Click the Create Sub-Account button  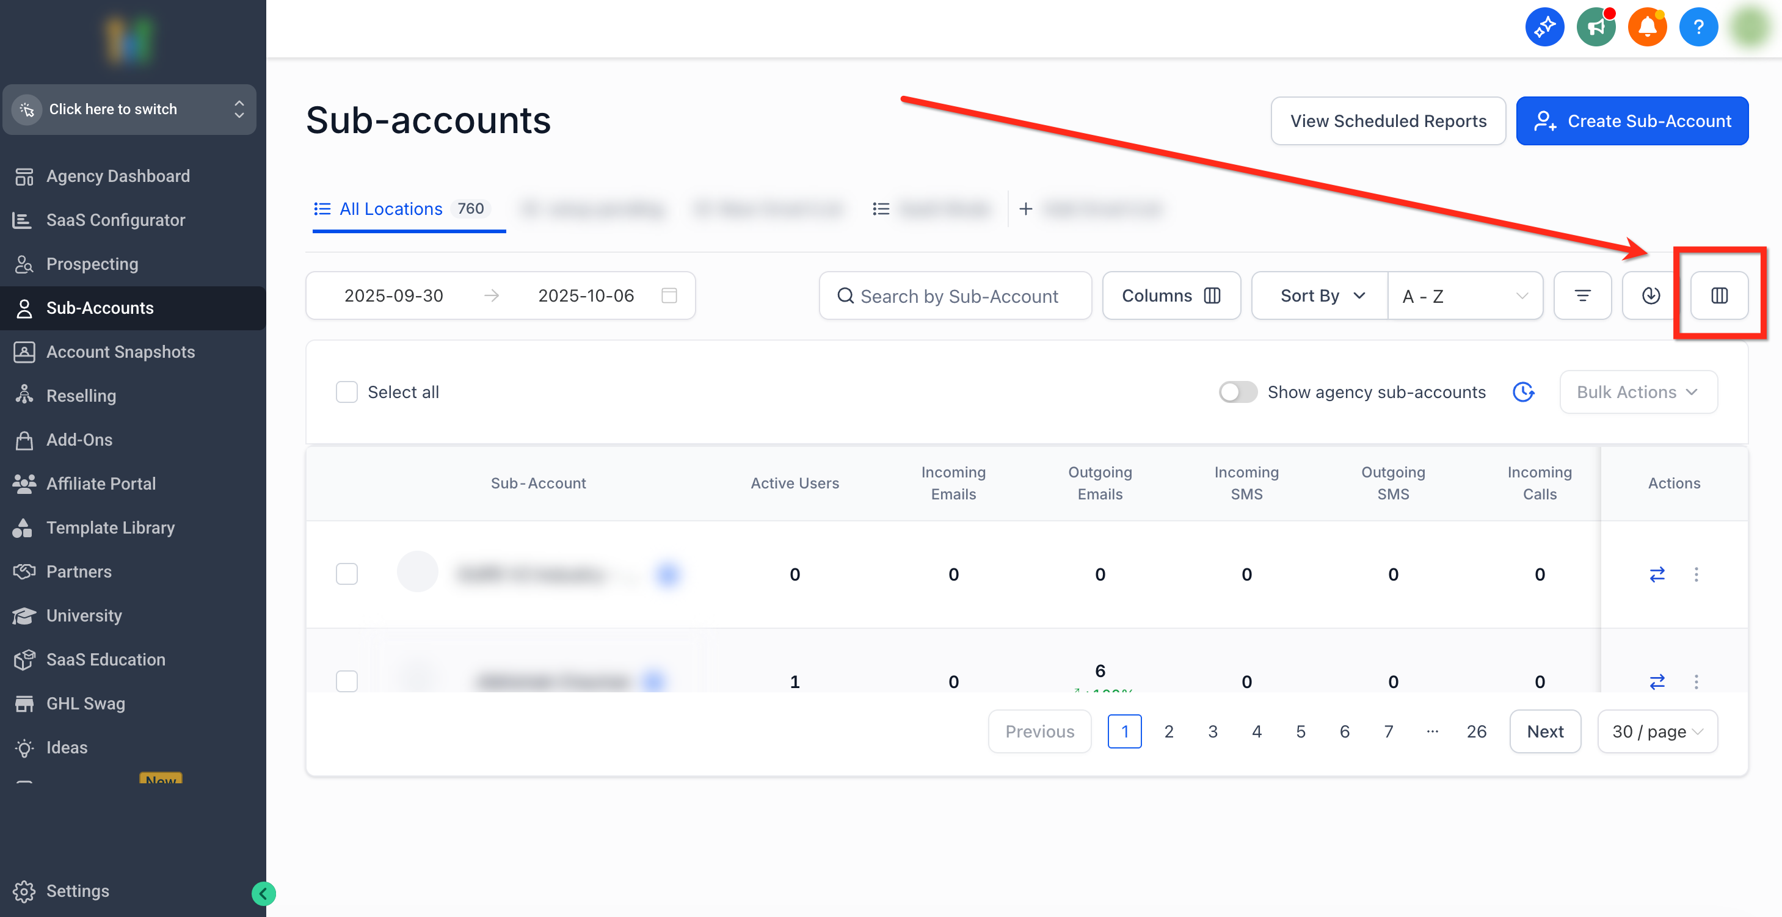(x=1632, y=121)
